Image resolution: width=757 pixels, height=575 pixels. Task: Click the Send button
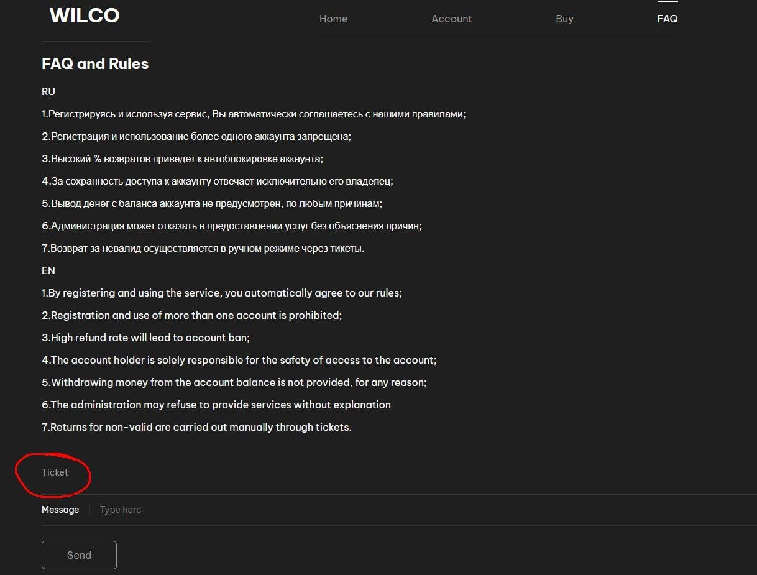pos(79,555)
